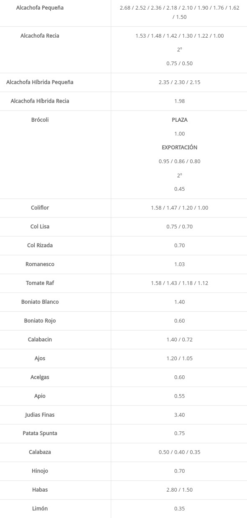Click the Alcachofa Recia row label
This screenshot has width=247, height=518.
pyautogui.click(x=40, y=36)
